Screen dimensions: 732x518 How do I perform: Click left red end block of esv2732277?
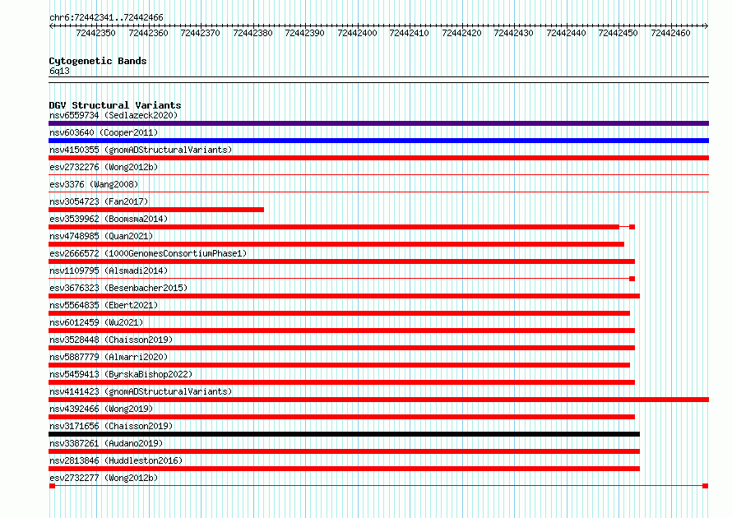pos(53,486)
